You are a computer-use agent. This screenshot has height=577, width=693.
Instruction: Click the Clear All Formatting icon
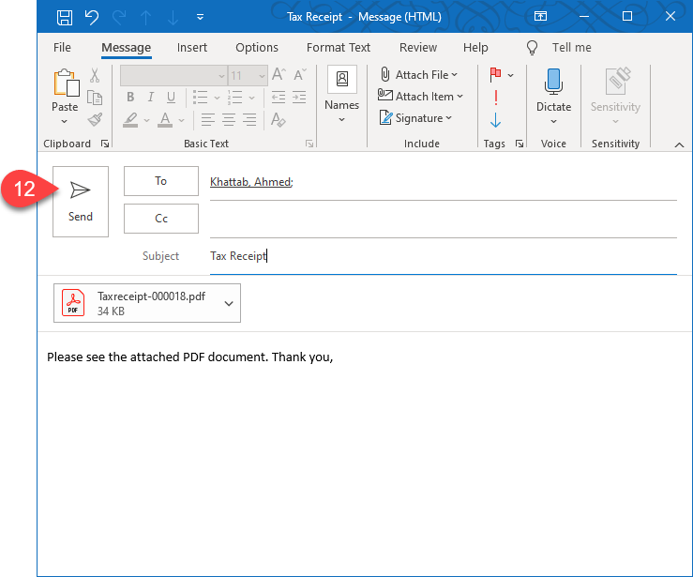(x=279, y=120)
